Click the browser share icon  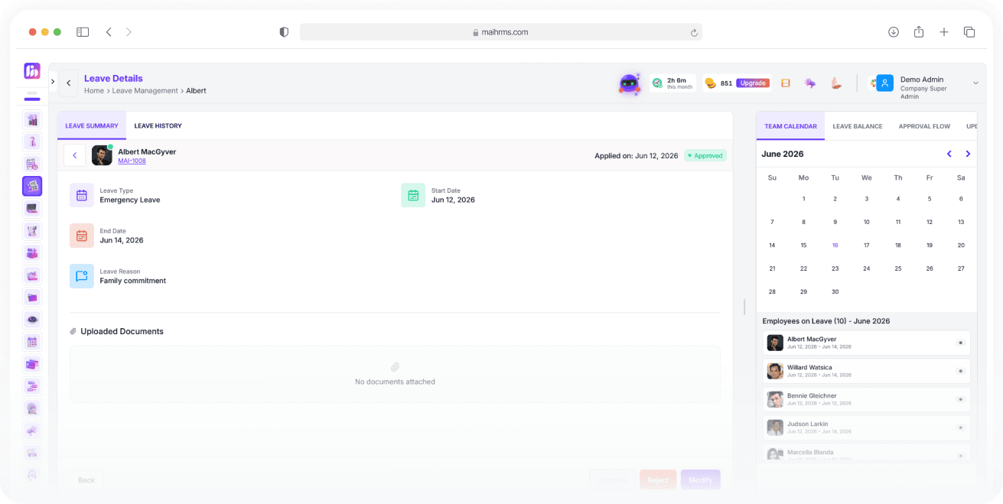click(x=919, y=32)
